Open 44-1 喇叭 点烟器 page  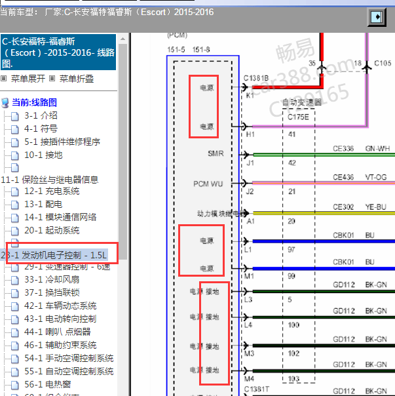(58, 332)
